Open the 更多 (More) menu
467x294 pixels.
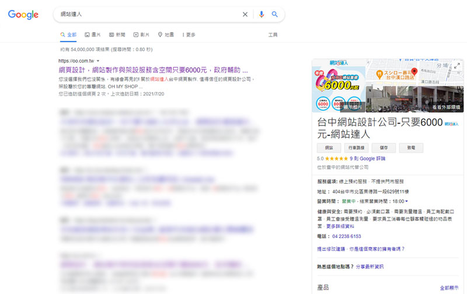[189, 35]
